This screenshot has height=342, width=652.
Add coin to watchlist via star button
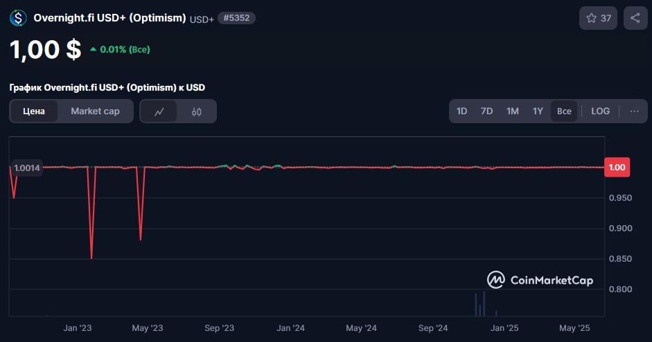(x=599, y=18)
